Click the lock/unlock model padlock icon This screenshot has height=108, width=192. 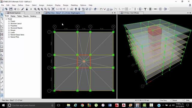27,9
